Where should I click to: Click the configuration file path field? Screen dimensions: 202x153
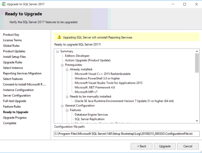tap(127, 134)
